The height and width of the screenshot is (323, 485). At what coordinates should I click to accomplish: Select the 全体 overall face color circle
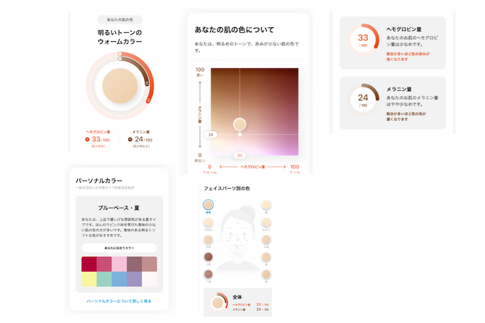tap(208, 205)
